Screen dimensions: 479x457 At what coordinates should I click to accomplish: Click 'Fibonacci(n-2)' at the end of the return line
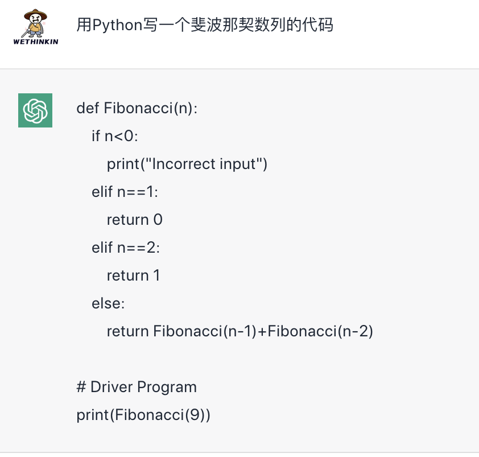point(320,331)
